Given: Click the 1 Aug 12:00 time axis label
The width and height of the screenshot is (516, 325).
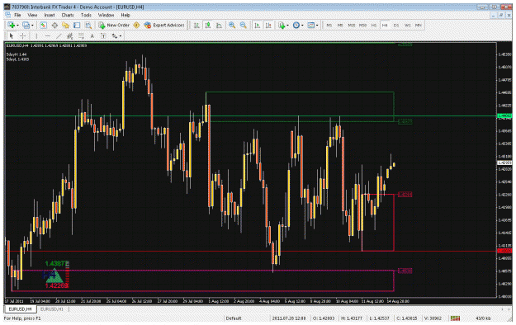Looking at the screenshot, I should coord(219,301).
